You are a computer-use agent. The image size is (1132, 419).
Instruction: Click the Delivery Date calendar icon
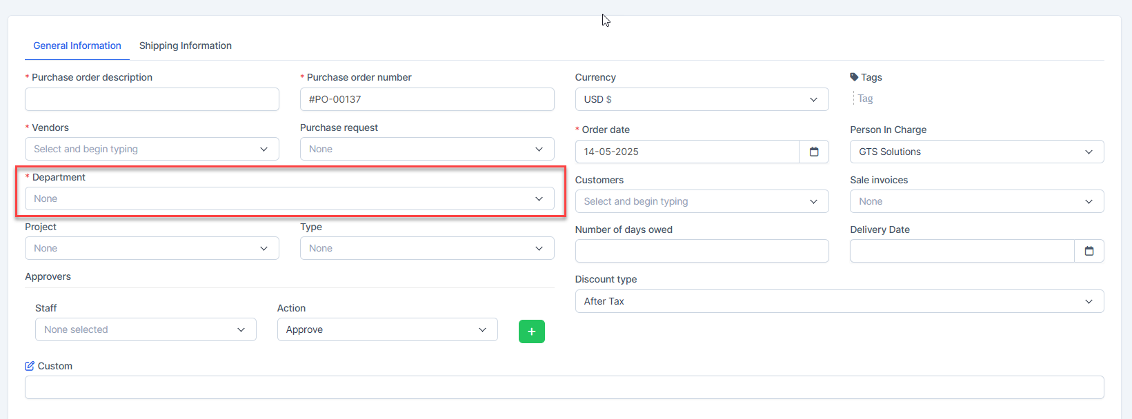pos(1089,251)
